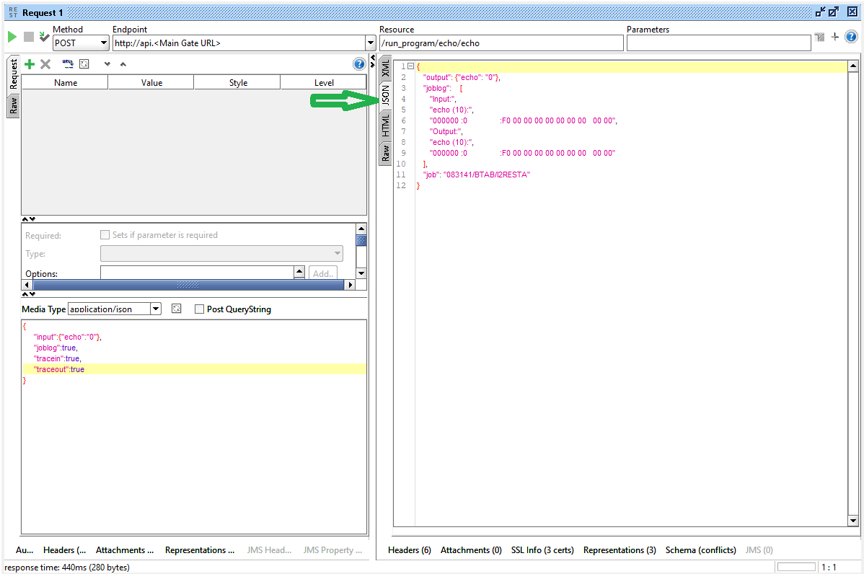Click the properties panel horizontal scrollbar left arrow

(x=27, y=285)
